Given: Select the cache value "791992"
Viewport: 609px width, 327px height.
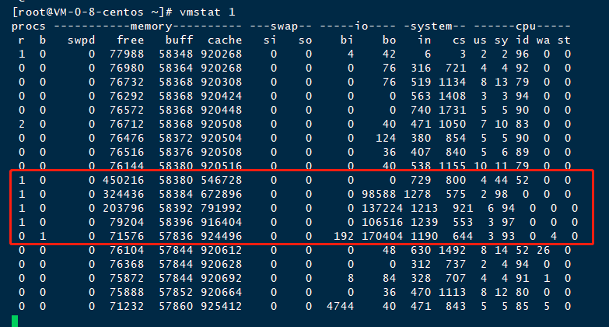Looking at the screenshot, I should (x=222, y=208).
